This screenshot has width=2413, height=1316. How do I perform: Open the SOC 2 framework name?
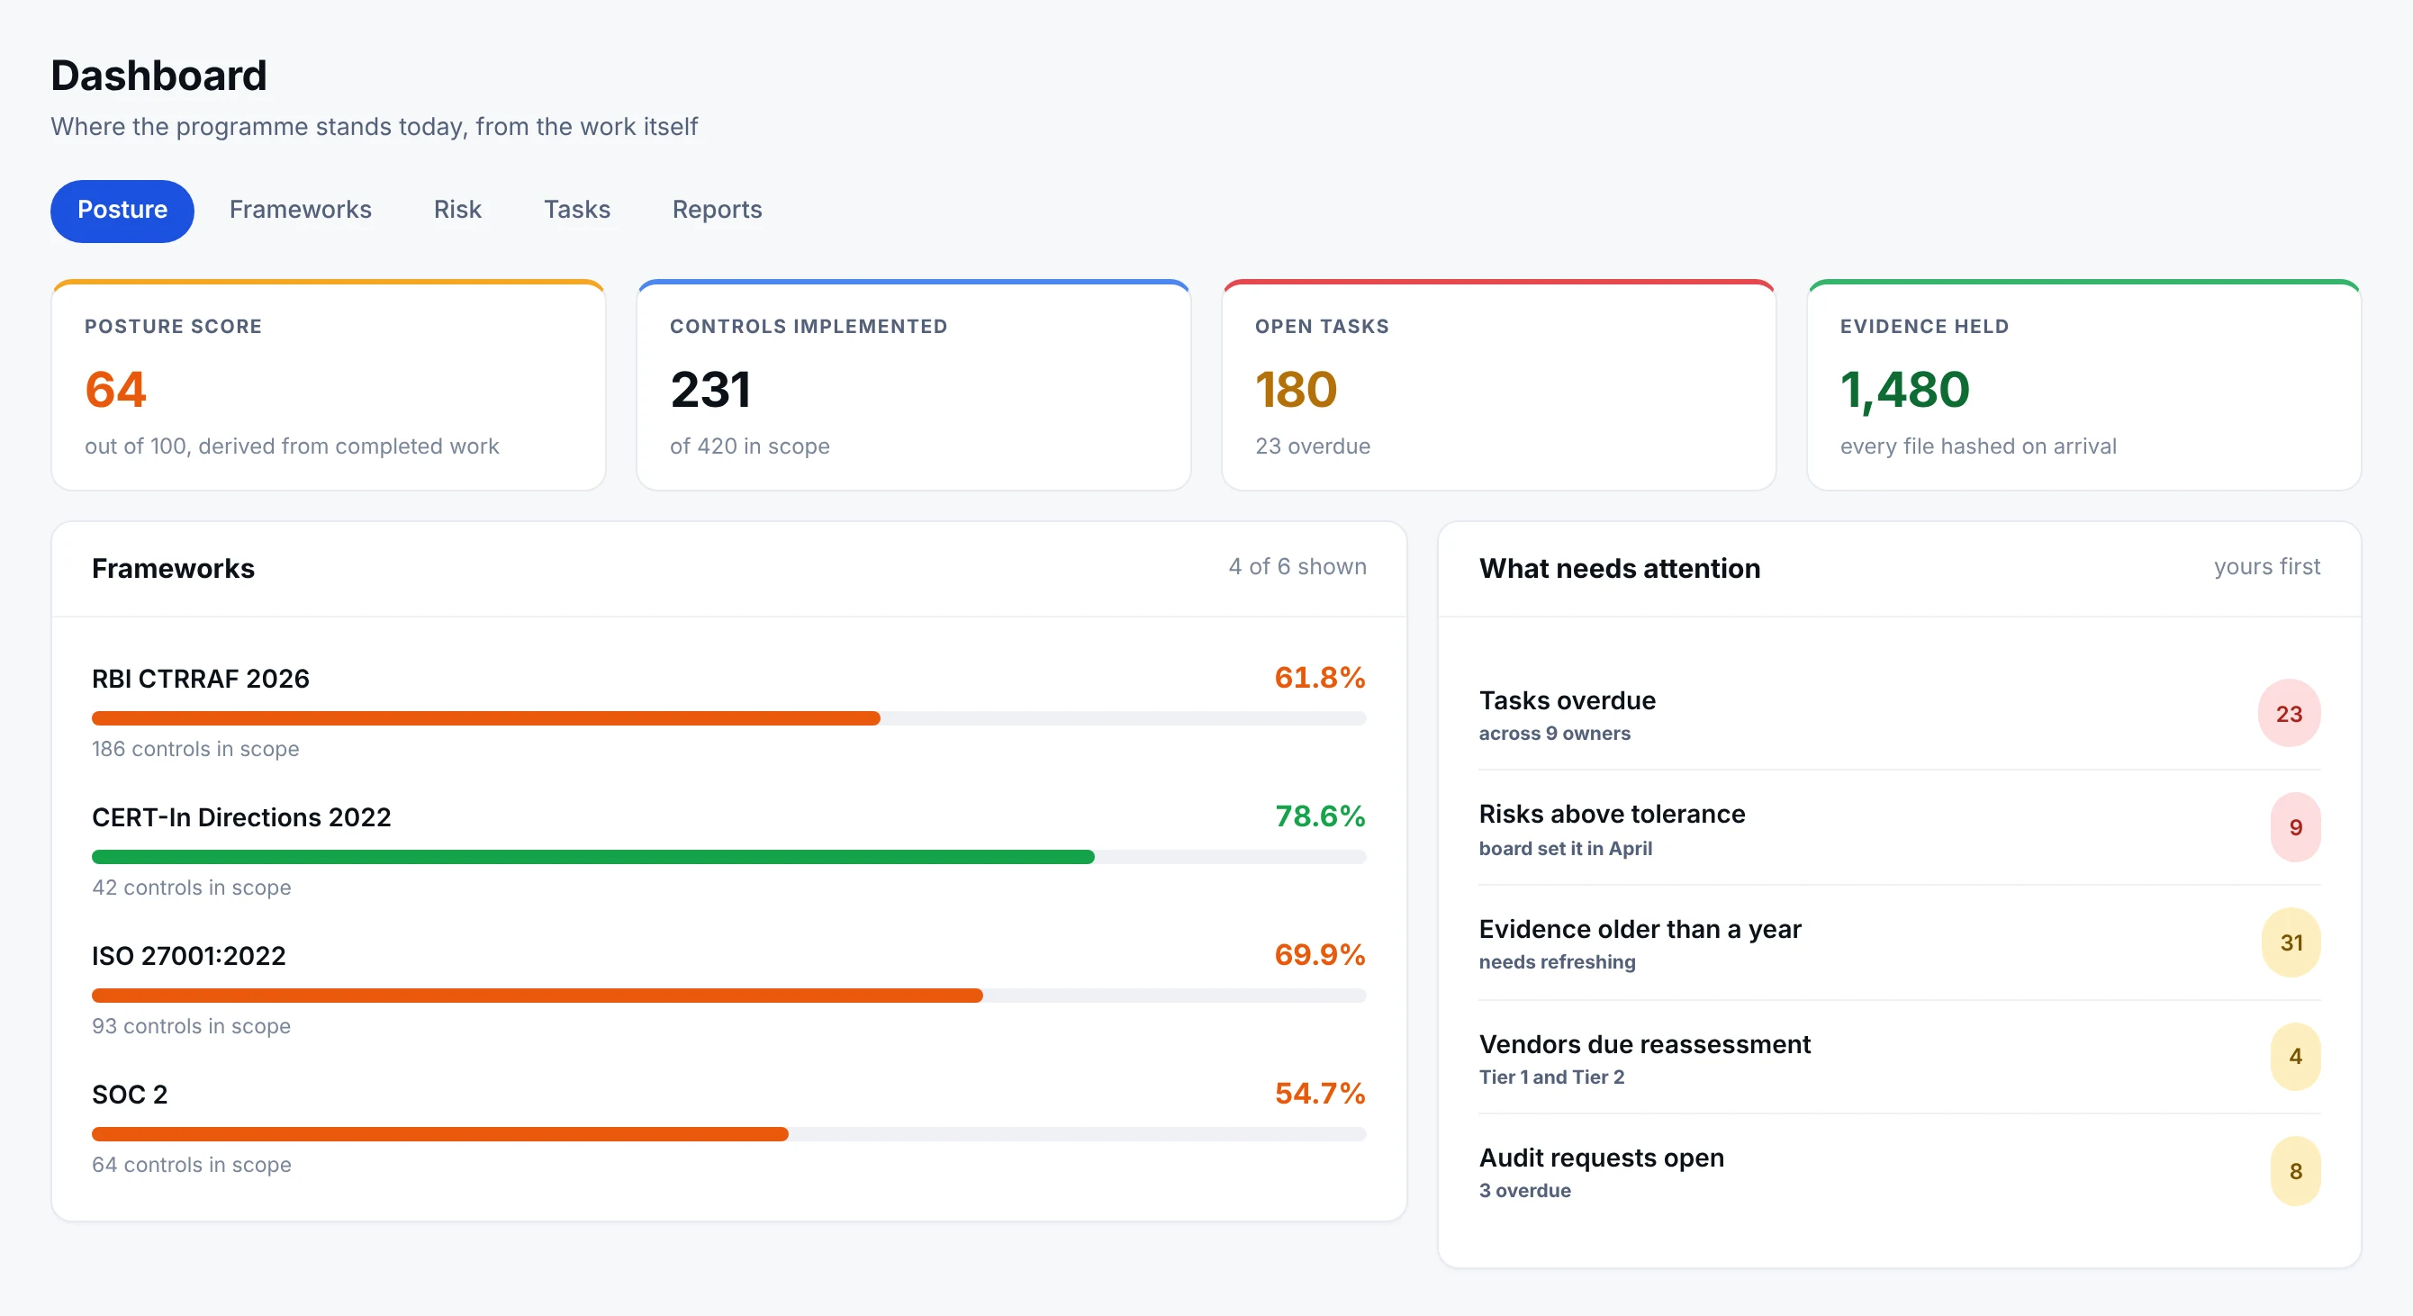pos(130,1094)
